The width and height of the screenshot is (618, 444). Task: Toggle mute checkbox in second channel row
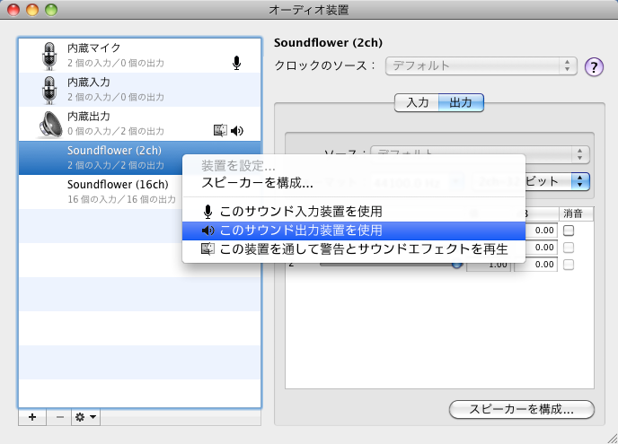[569, 248]
